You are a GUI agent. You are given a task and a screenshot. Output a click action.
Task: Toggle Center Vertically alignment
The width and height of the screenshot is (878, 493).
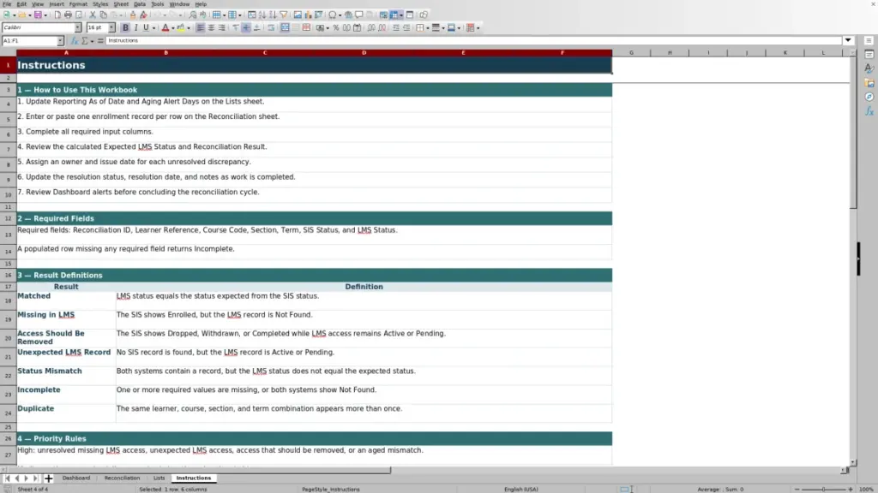click(x=246, y=27)
